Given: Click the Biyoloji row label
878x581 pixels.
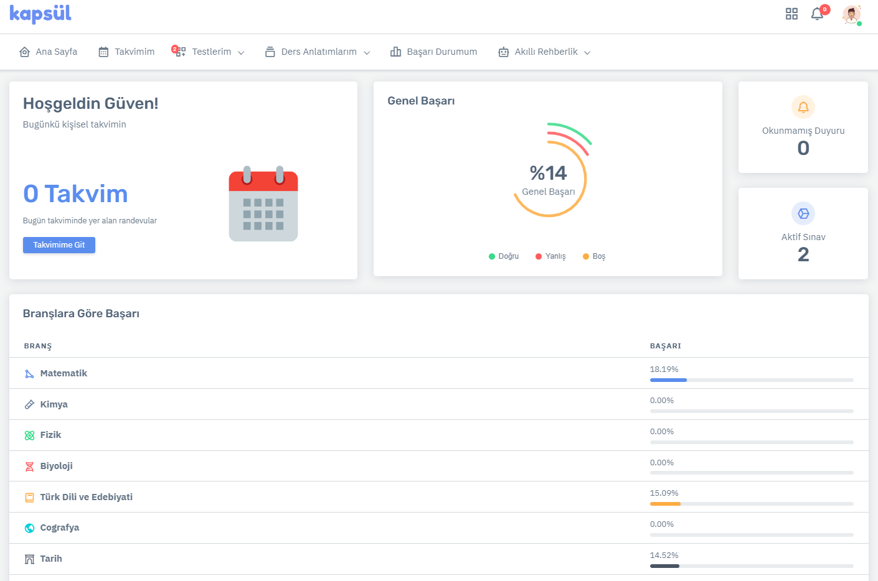Looking at the screenshot, I should click(x=57, y=466).
